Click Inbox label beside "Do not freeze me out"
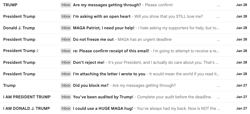Screen dimensions: 250x114 (66, 39)
